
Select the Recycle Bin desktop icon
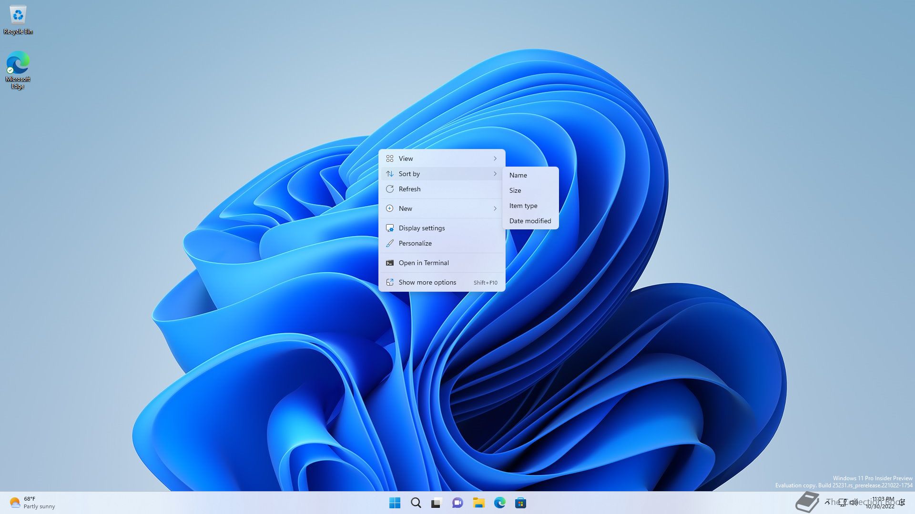click(x=18, y=20)
